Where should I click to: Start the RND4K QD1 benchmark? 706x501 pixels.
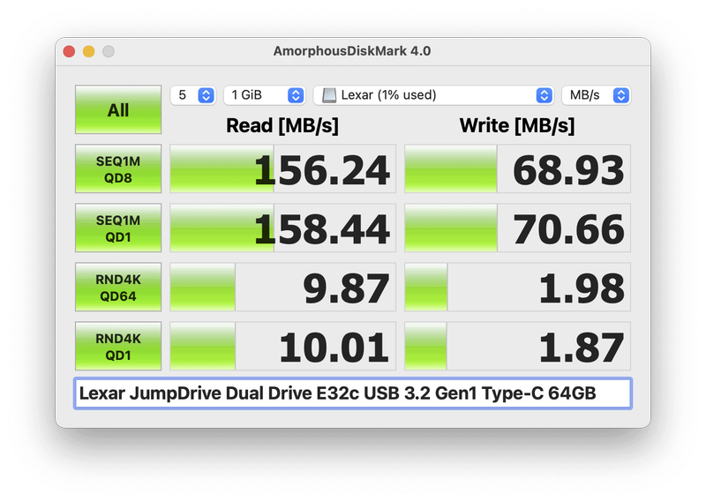click(x=117, y=346)
